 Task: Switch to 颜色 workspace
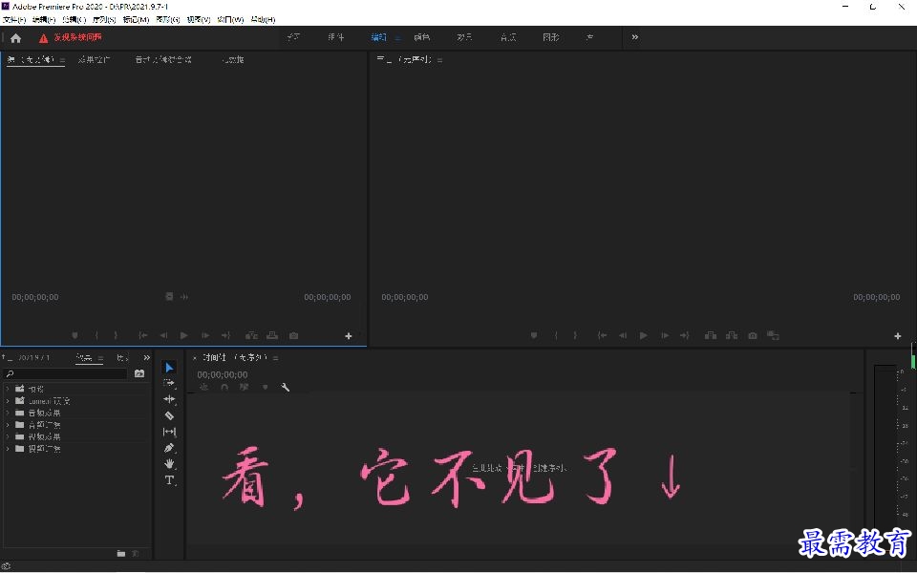[421, 37]
